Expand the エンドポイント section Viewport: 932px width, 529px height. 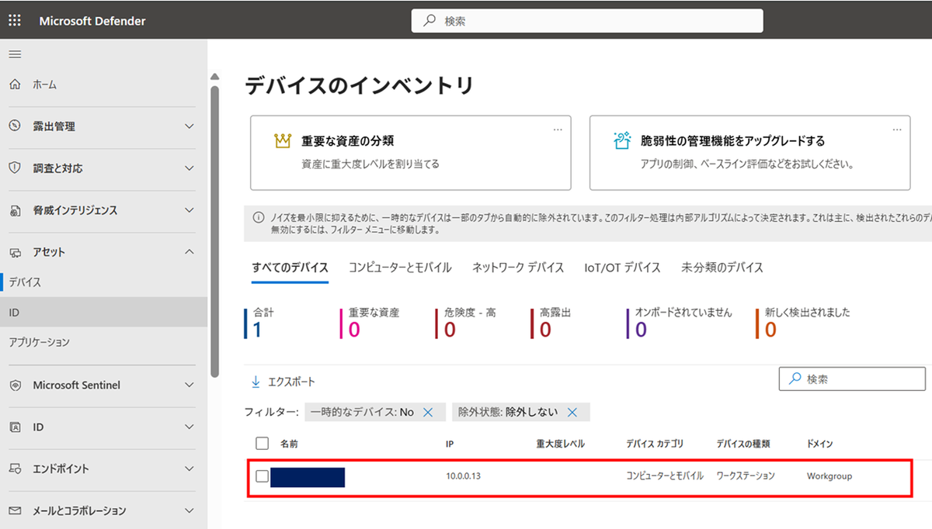point(190,469)
